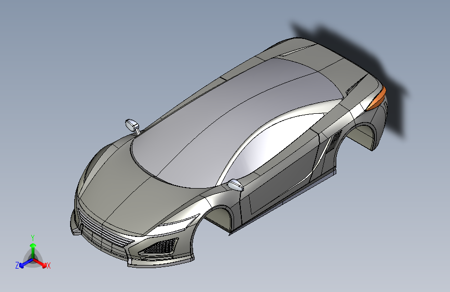Select the side window glass
450x292 pixels.
click(272, 145)
